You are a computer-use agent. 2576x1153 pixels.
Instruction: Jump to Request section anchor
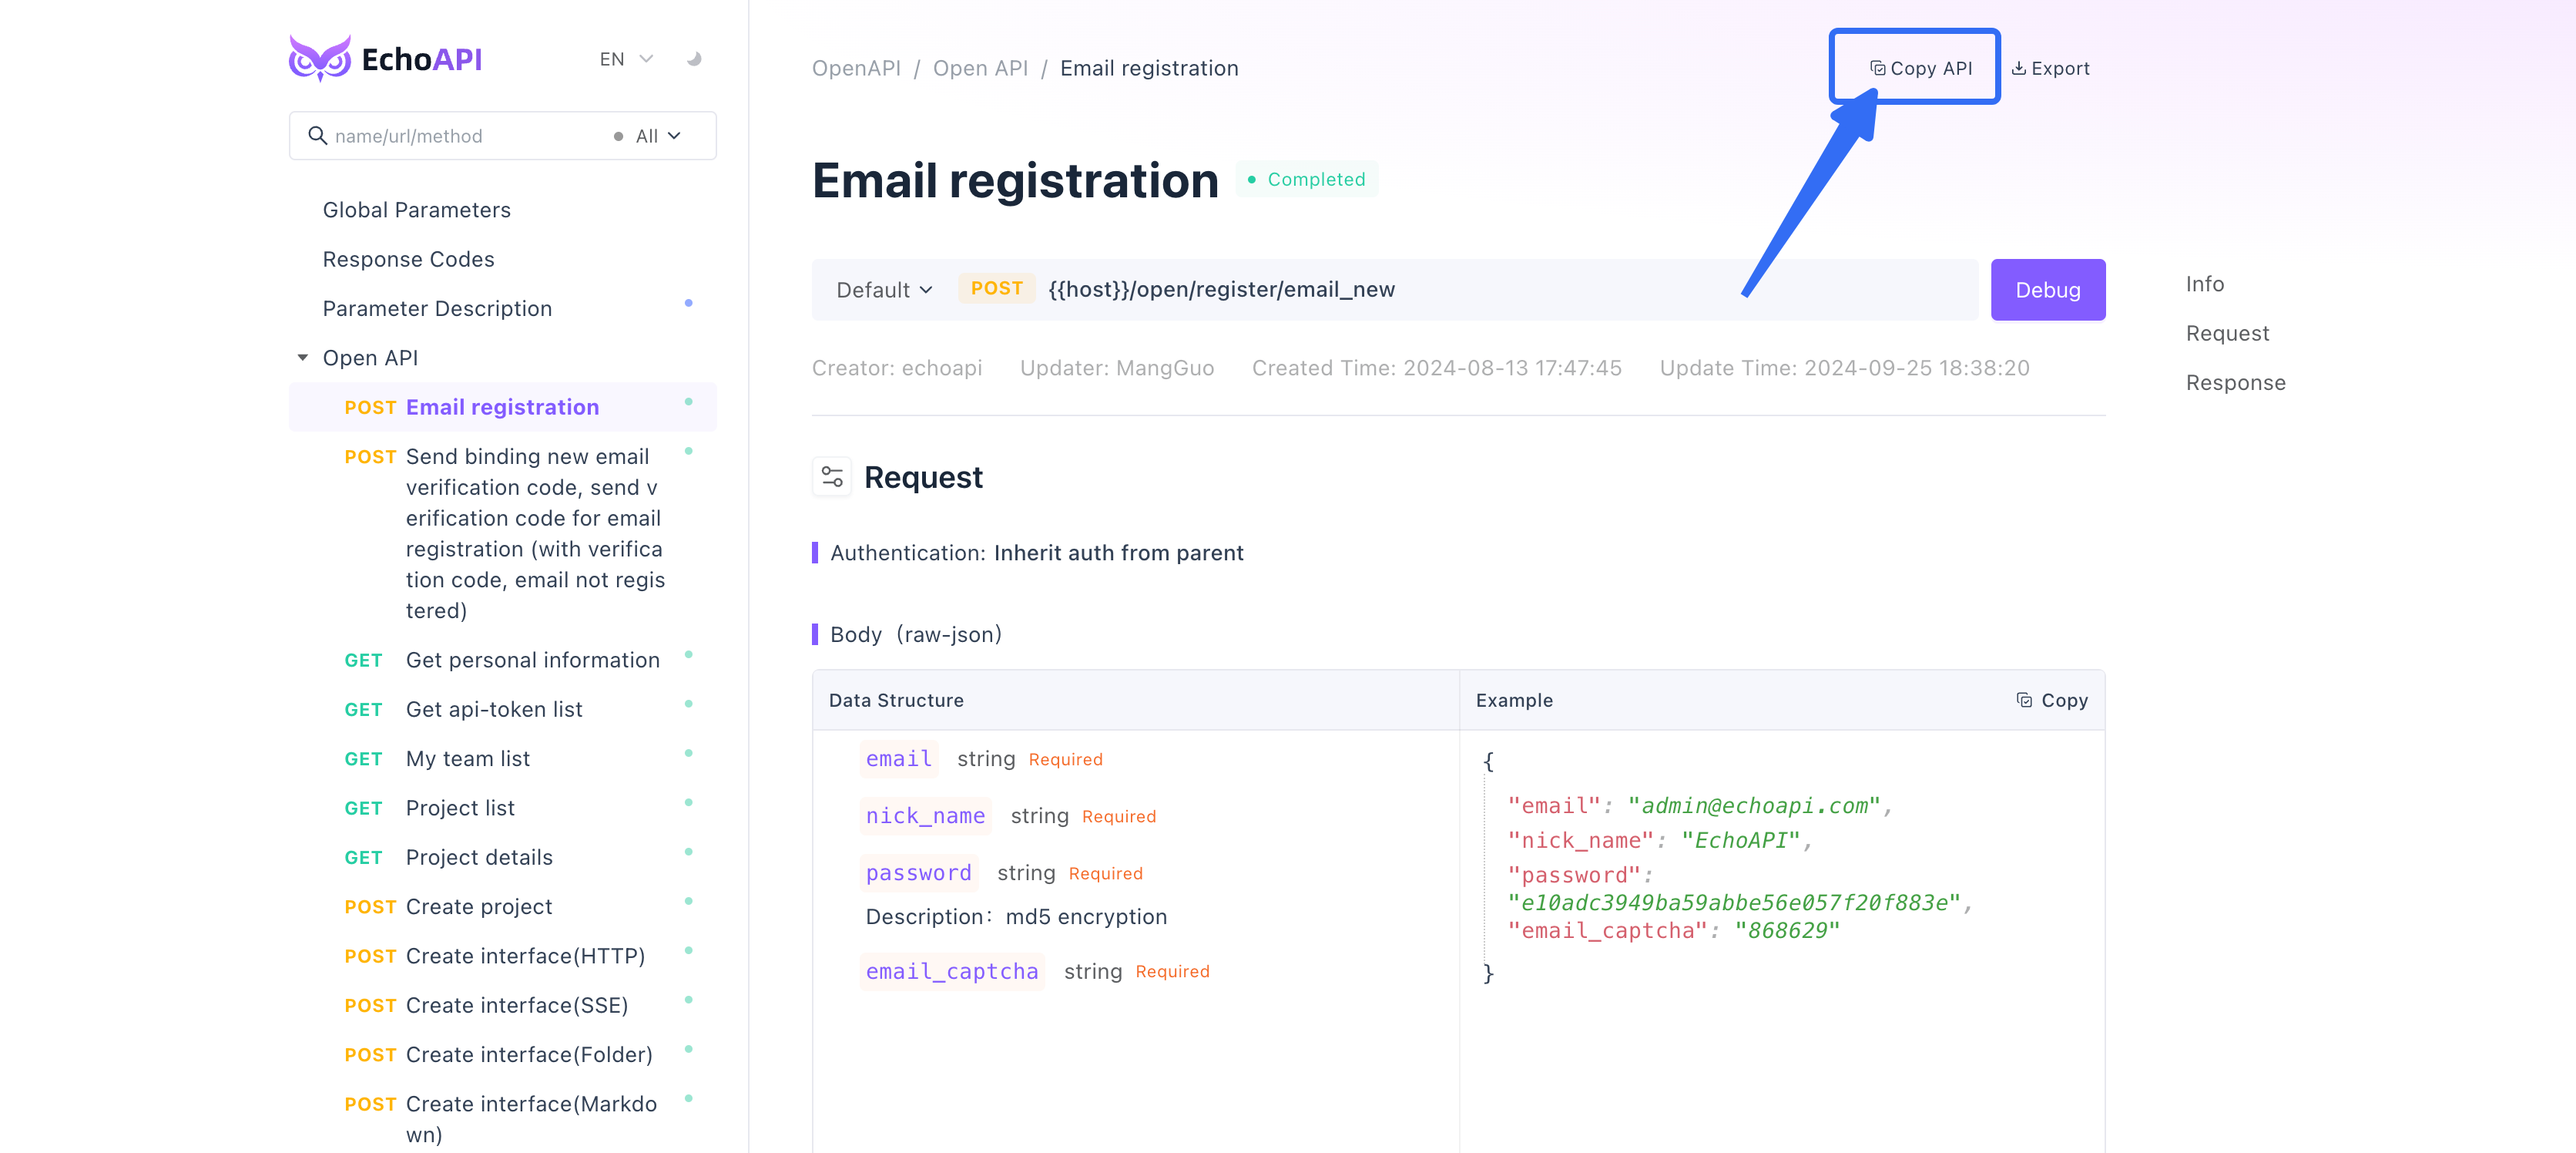2227,333
